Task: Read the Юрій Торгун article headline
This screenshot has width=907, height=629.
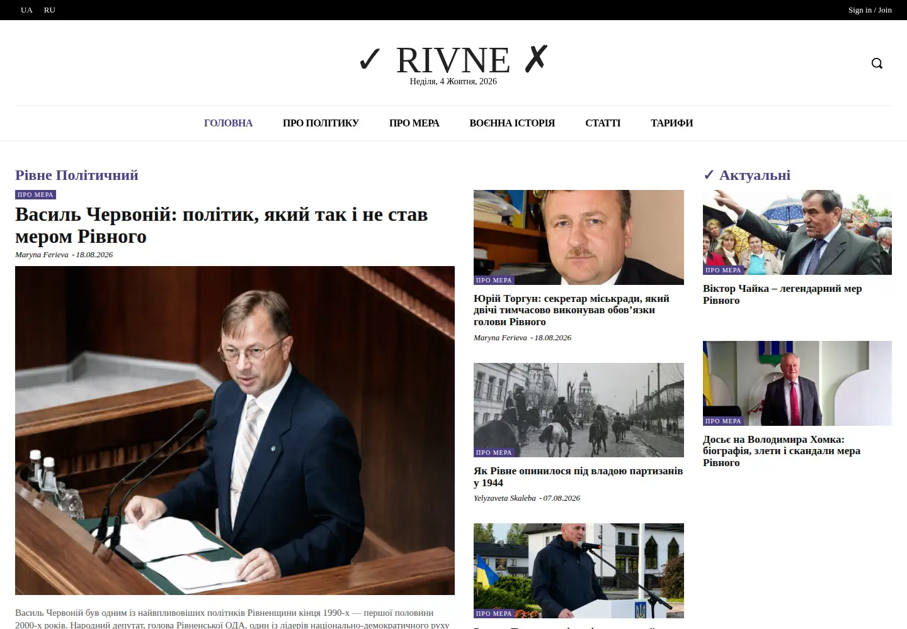Action: coord(571,310)
